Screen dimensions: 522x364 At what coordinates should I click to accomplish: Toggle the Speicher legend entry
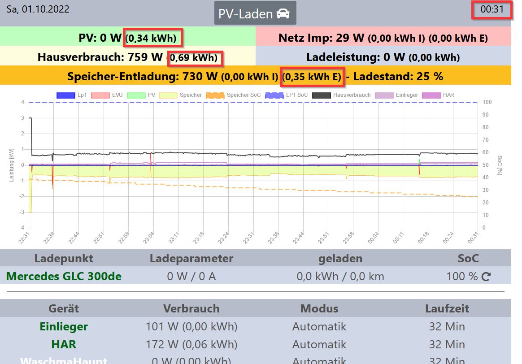click(x=180, y=95)
